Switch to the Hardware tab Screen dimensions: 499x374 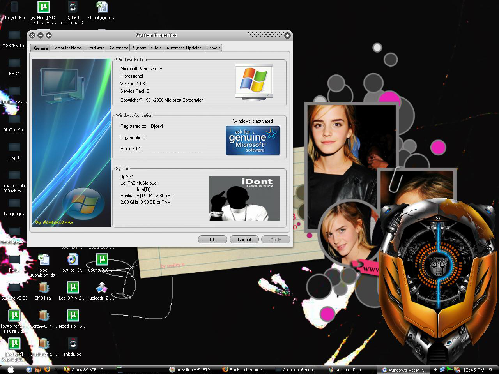pyautogui.click(x=96, y=48)
